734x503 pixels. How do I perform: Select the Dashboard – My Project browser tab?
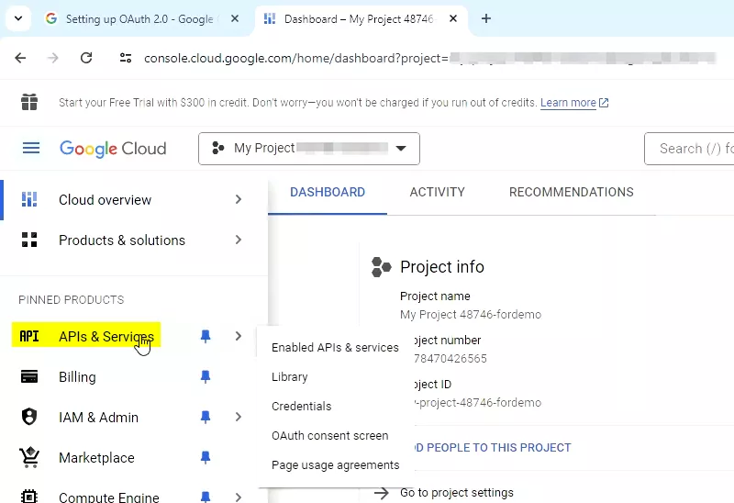[359, 18]
